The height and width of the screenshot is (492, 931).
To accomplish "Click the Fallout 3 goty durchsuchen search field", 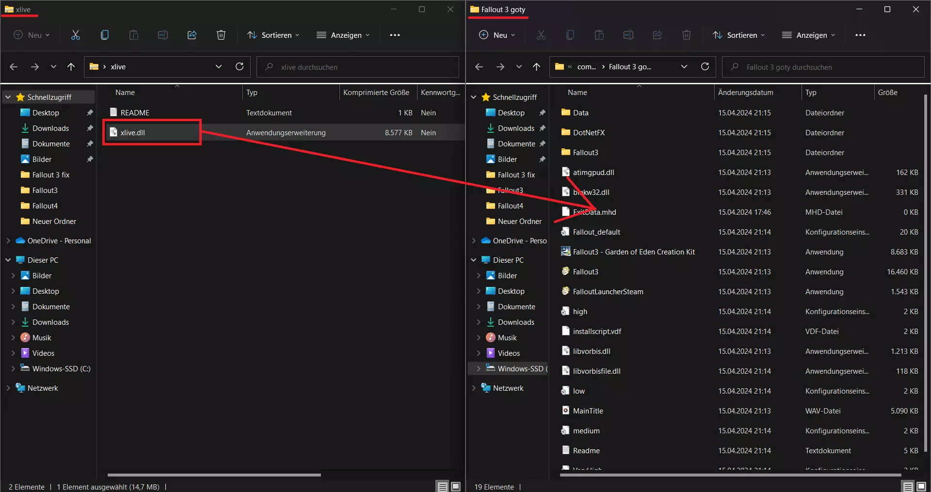I will [823, 67].
